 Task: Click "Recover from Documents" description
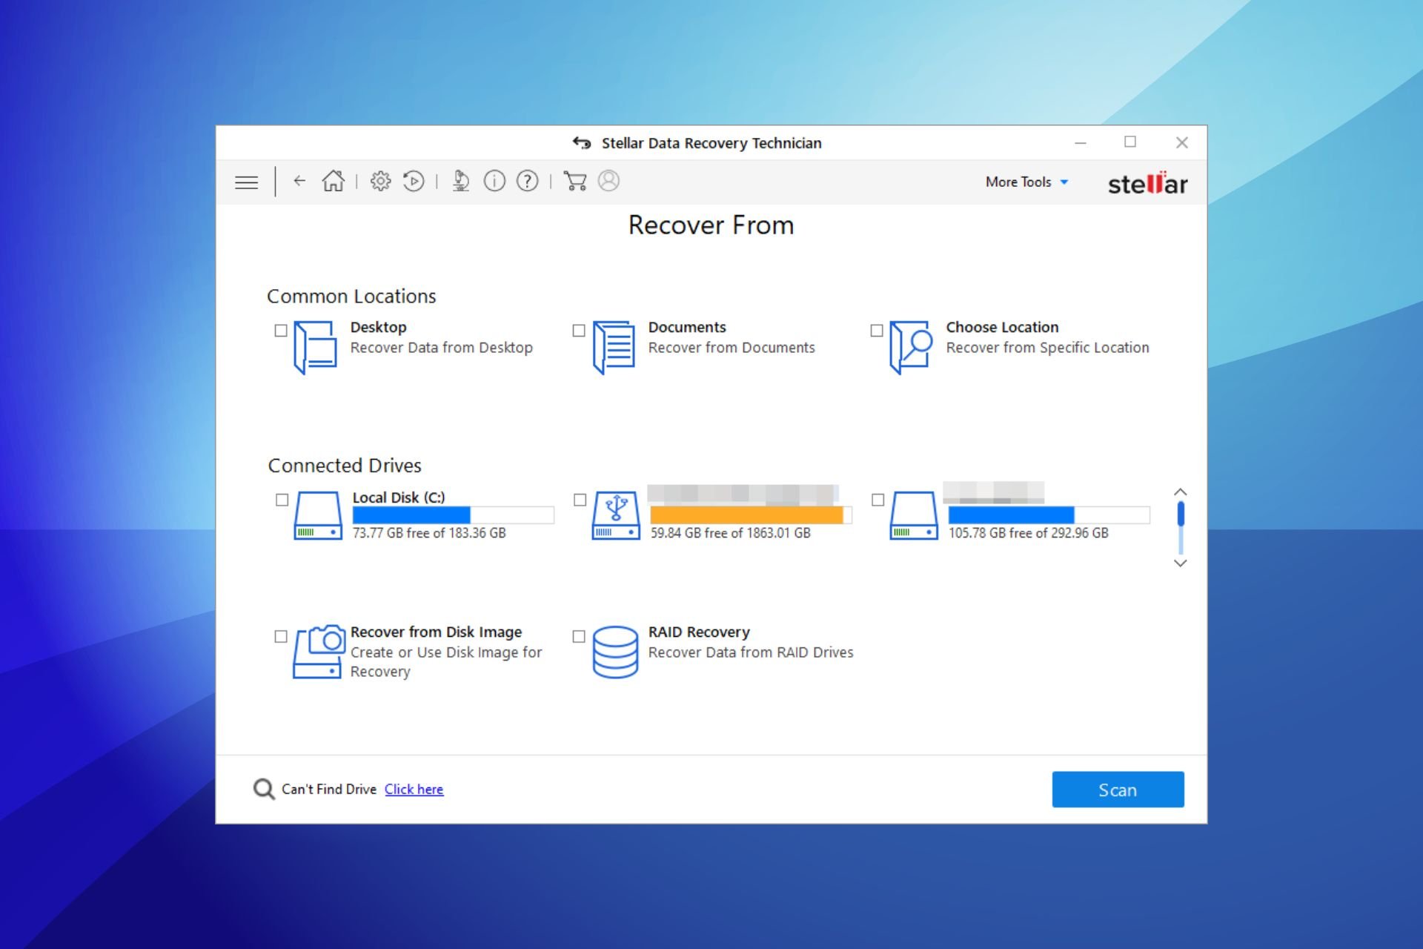[x=732, y=348]
